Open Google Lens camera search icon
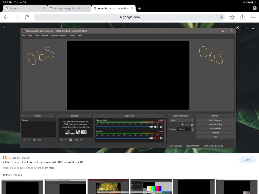The height and width of the screenshot is (194, 259). point(237,27)
